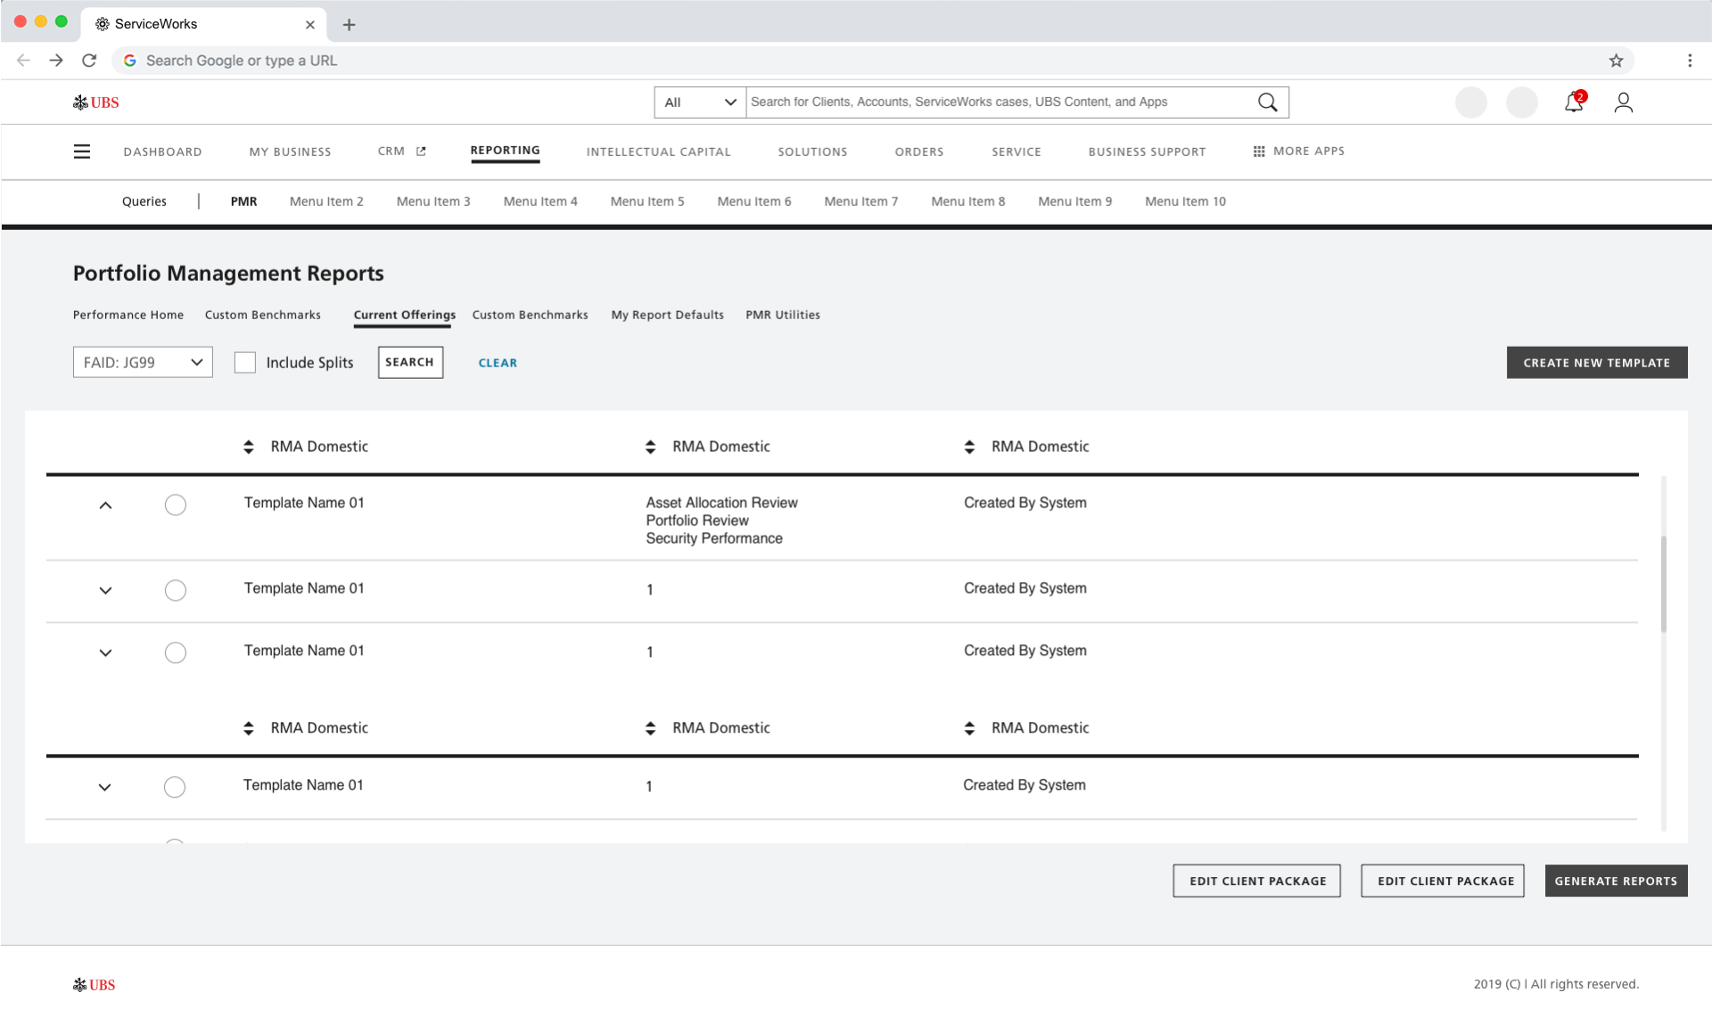Image resolution: width=1712 pixels, height=1025 pixels.
Task: Open the Service menu item
Action: tap(1016, 152)
